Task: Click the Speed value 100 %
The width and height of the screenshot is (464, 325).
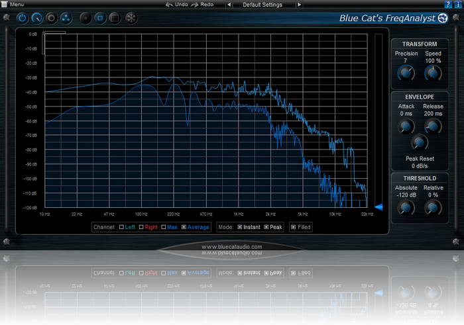Action: 433,61
